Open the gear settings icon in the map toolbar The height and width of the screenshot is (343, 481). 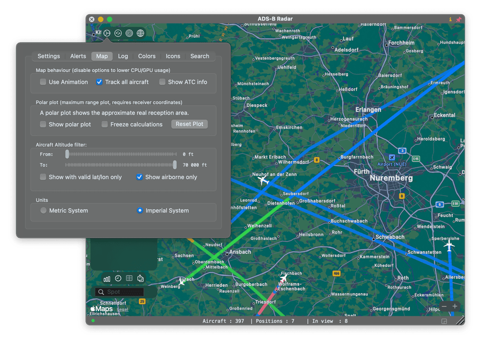107,33
